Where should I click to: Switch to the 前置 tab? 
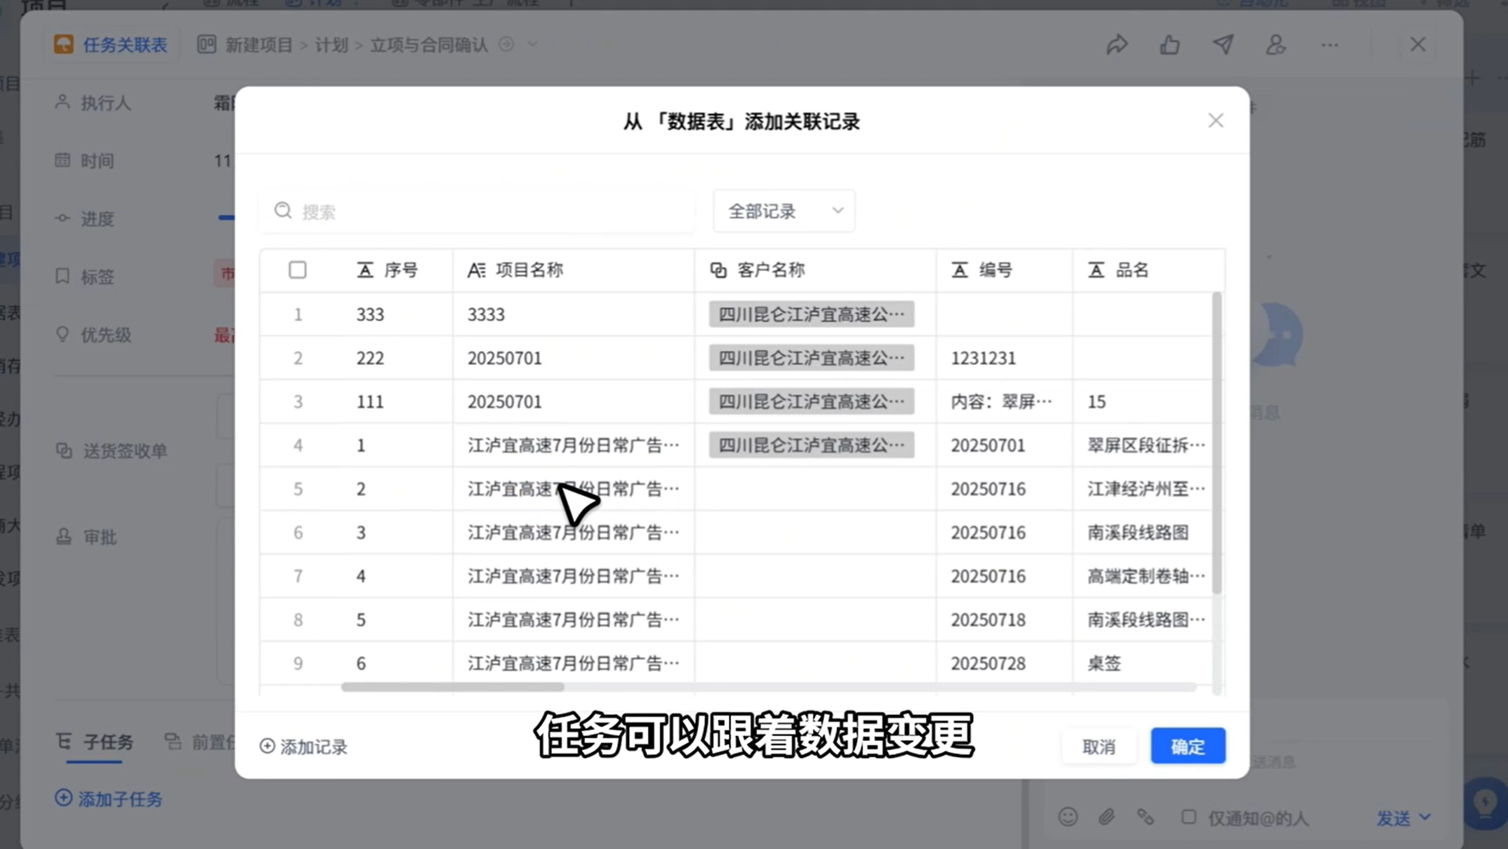click(199, 742)
